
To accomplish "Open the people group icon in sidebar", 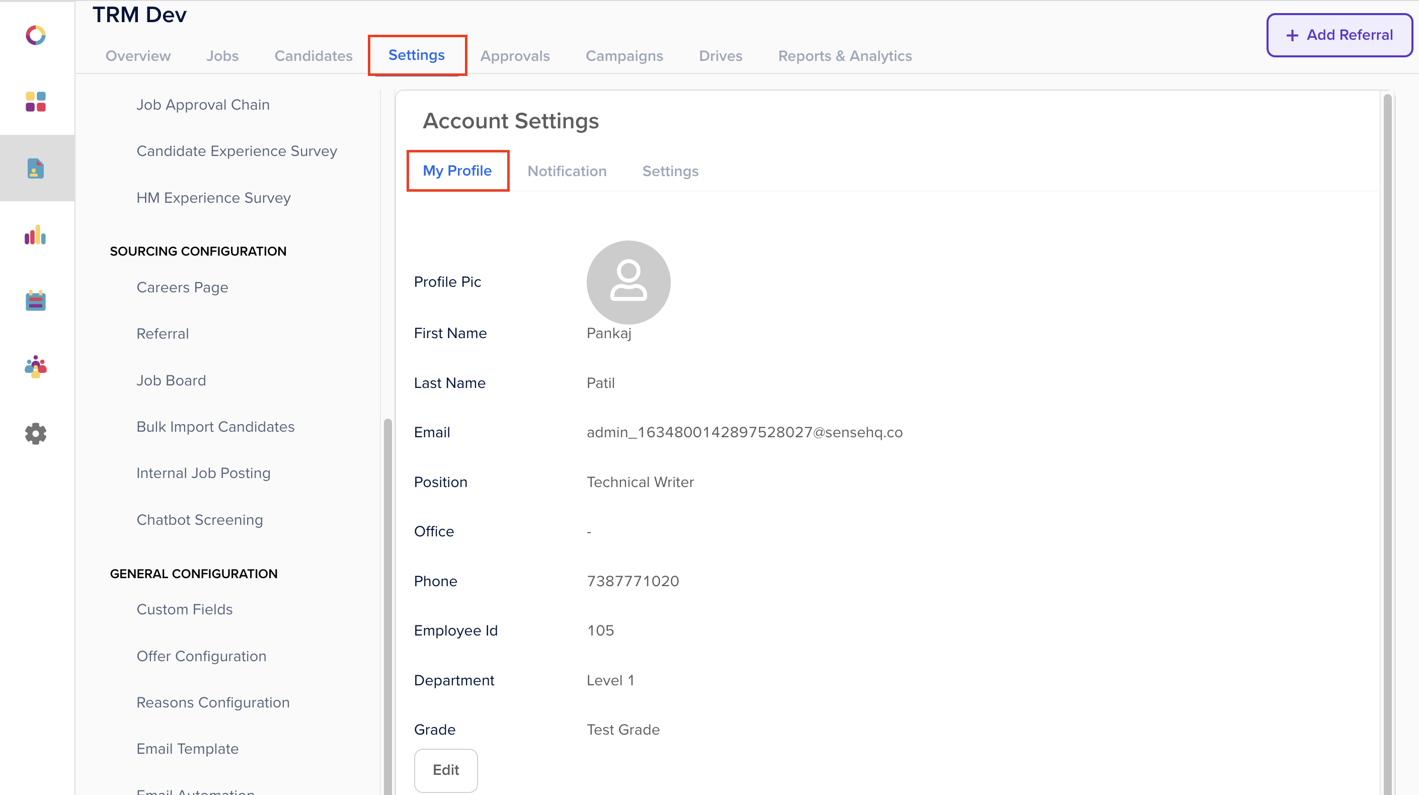I will pyautogui.click(x=36, y=366).
